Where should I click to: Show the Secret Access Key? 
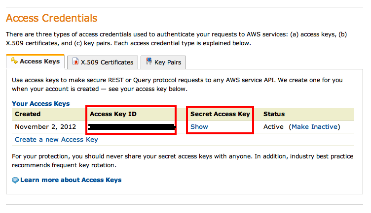199,126
